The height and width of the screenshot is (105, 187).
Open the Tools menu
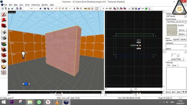tap(27, 5)
